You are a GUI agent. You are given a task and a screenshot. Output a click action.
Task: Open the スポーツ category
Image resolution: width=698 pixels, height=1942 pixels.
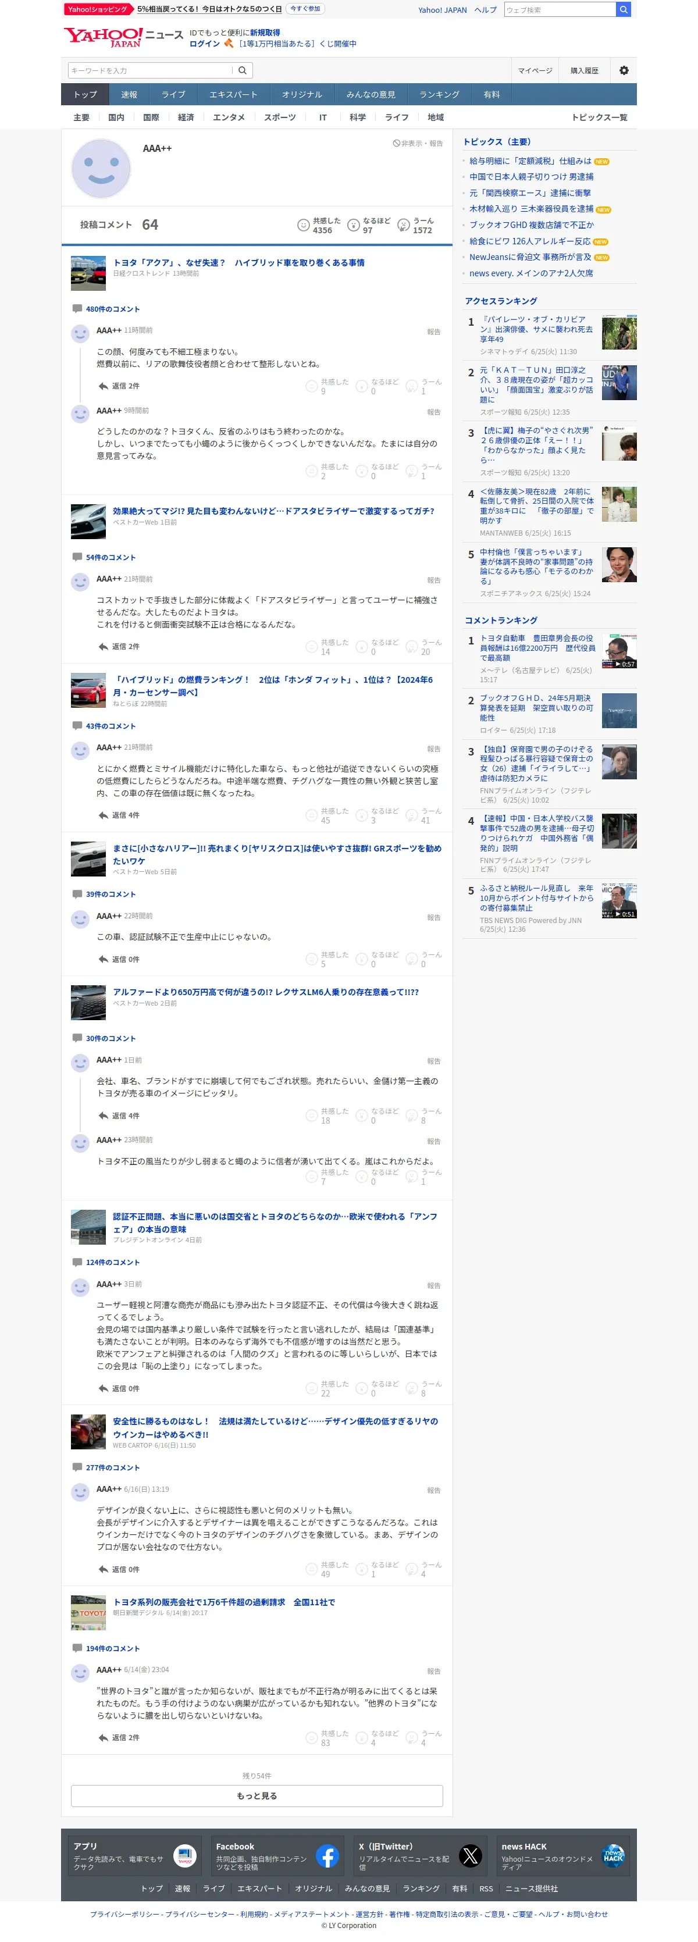point(280,117)
